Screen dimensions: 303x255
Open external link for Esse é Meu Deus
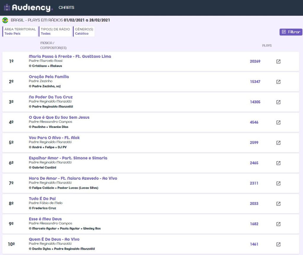[x=278, y=224]
